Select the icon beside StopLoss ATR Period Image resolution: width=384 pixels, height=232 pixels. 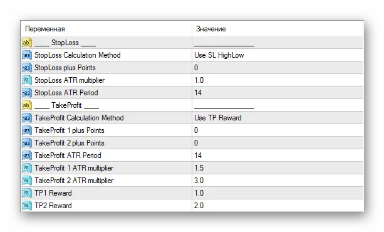tap(27, 93)
